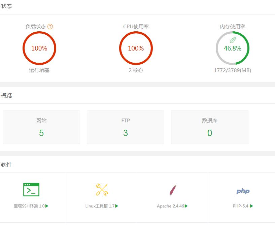Image resolution: width=275 pixels, height=225 pixels.
Task: Click green arrow next to Apache 2.4.46
Action: pos(186,206)
